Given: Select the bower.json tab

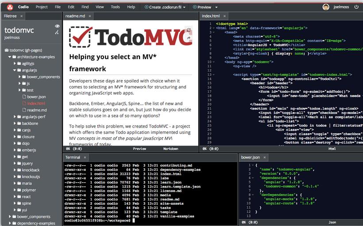Looking at the screenshot, I should pyautogui.click(x=251, y=158).
